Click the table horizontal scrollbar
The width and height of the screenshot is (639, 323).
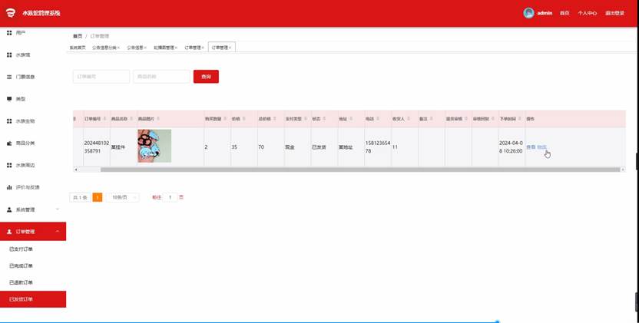pyautogui.click(x=360, y=170)
